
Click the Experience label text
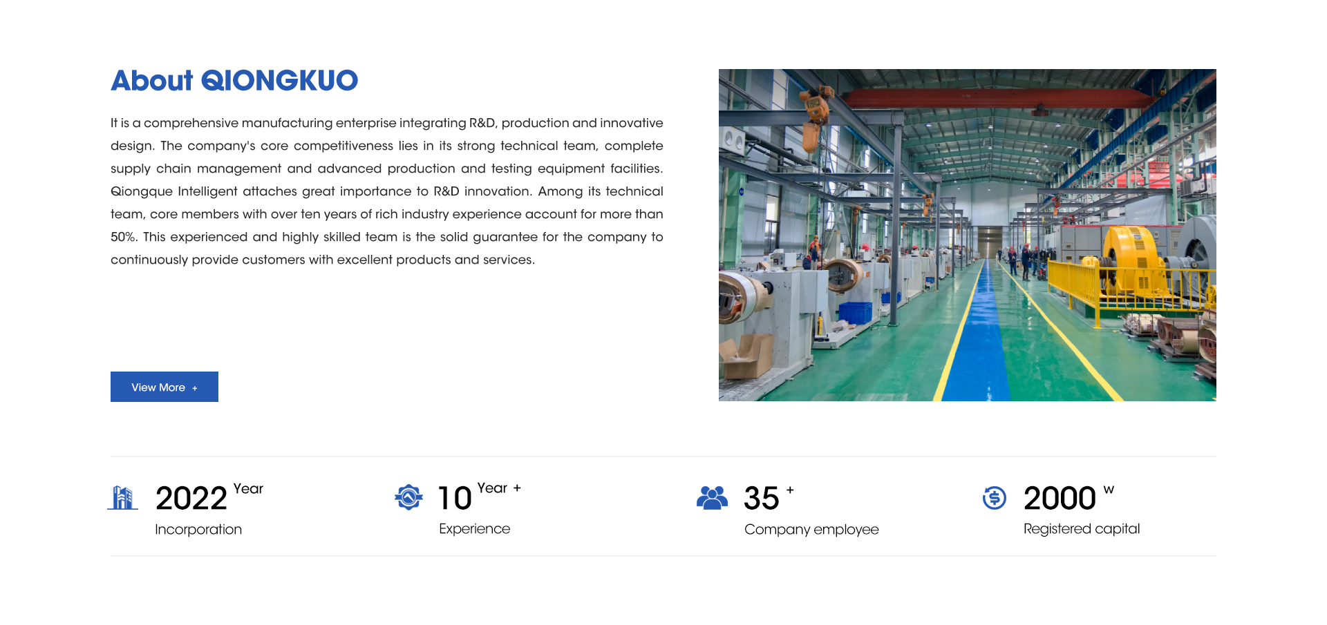(474, 529)
